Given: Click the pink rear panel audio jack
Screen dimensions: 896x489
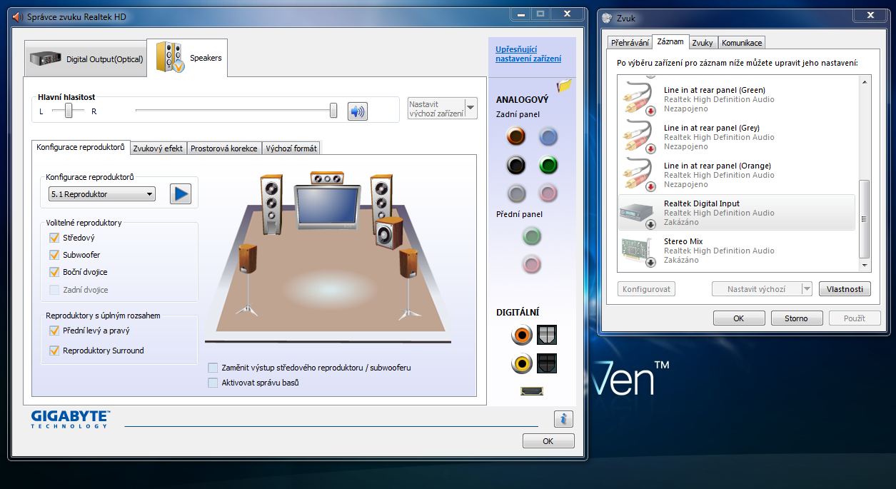Looking at the screenshot, I should pyautogui.click(x=548, y=193).
